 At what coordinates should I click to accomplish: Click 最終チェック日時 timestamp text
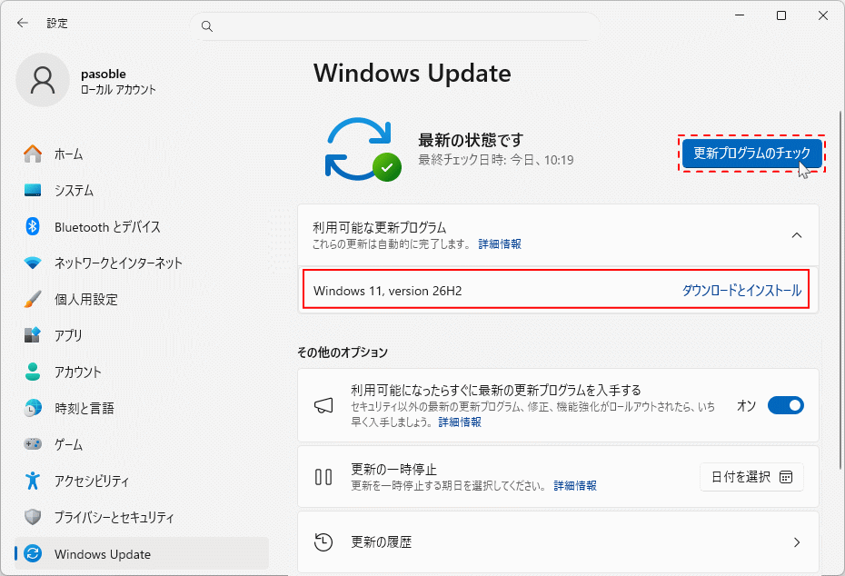click(496, 160)
